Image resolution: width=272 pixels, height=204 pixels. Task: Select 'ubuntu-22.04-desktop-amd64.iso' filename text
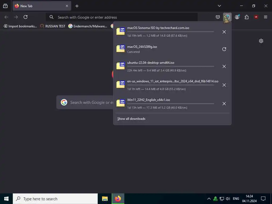tap(151, 63)
